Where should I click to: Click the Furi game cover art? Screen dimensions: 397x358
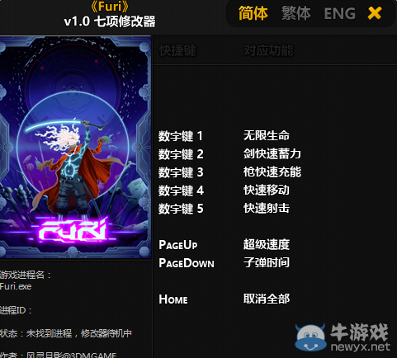75,148
